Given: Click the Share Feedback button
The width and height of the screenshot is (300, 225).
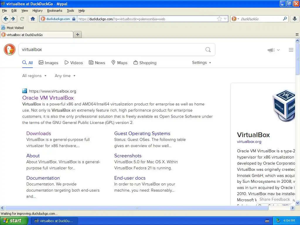Looking at the screenshot, I should click(x=275, y=199).
